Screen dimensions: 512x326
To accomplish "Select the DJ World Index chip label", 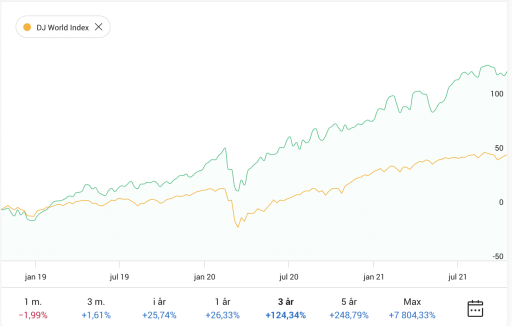I will point(62,27).
